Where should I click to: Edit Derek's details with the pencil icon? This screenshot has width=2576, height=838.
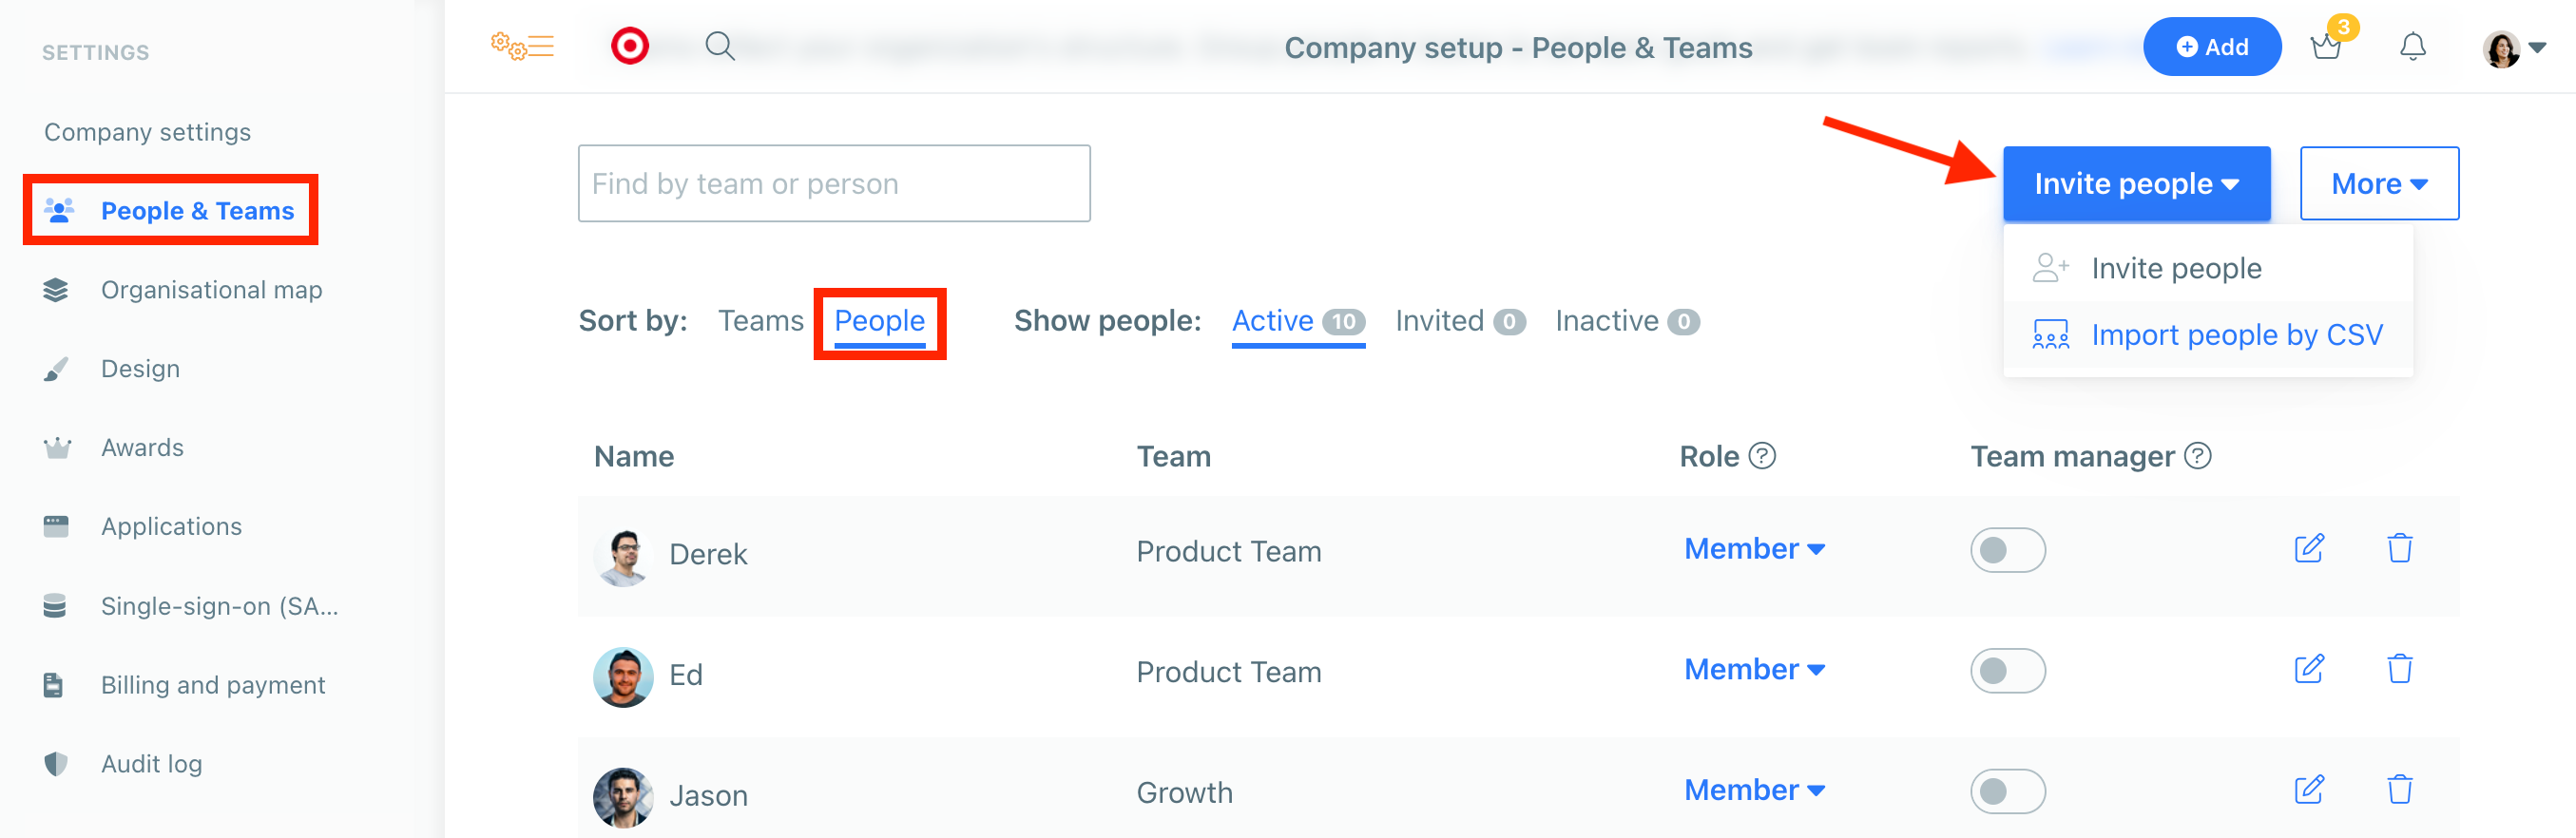point(2309,548)
